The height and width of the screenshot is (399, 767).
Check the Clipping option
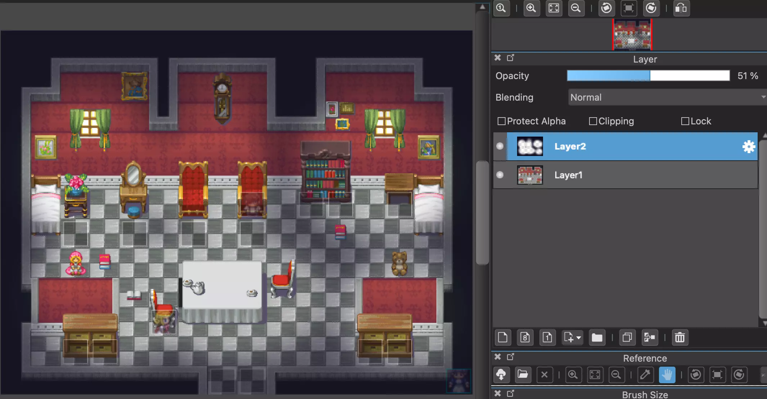pyautogui.click(x=593, y=121)
